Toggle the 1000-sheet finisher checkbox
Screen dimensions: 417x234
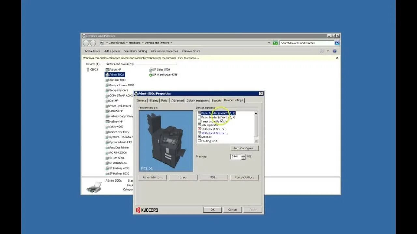click(x=199, y=129)
